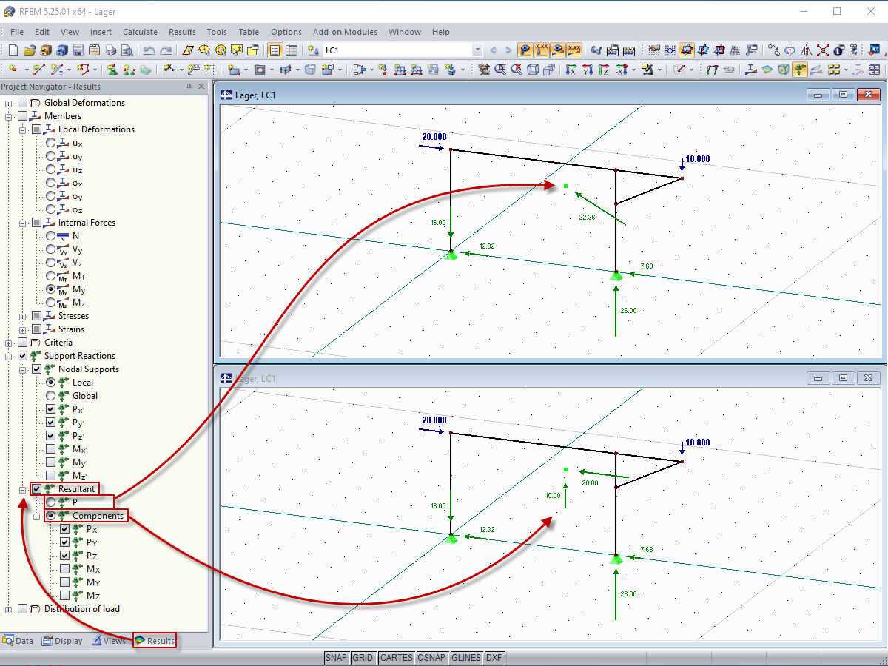Viewport: 888px width, 666px height.
Task: Expand the Stresses tree node
Action: (x=23, y=316)
